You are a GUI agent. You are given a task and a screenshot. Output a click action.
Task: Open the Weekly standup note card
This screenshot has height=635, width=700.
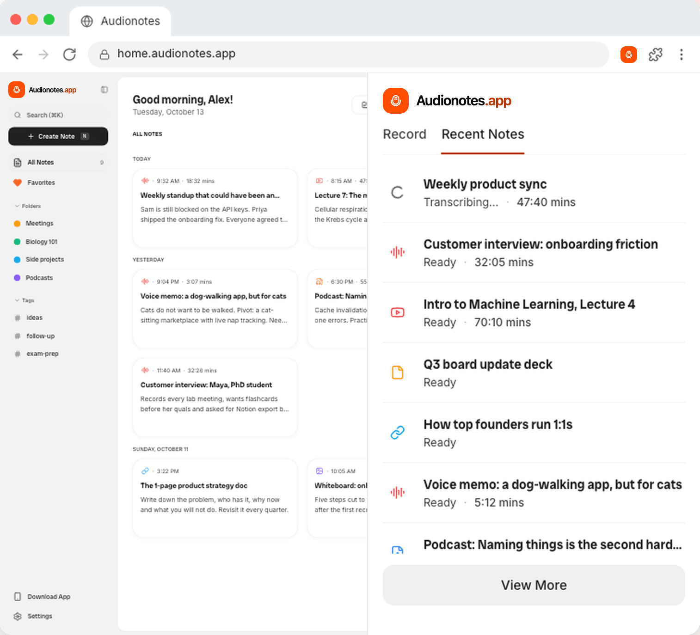click(x=215, y=208)
